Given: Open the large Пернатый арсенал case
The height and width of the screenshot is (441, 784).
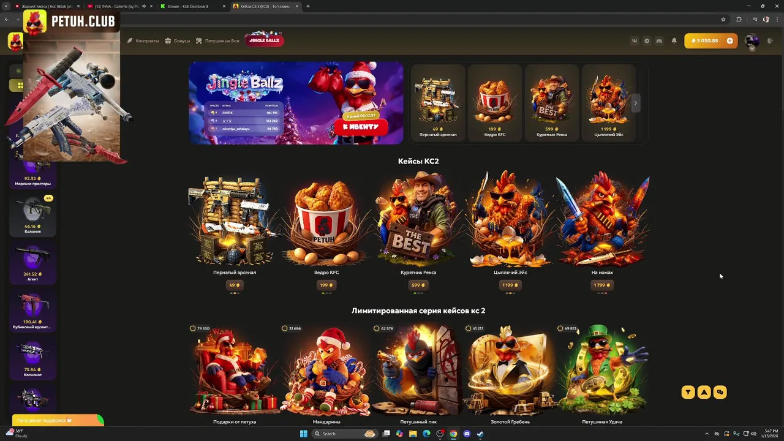Looking at the screenshot, I should [x=235, y=221].
